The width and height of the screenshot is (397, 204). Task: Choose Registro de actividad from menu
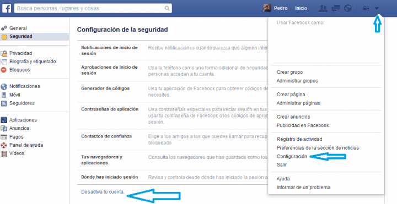click(x=299, y=139)
